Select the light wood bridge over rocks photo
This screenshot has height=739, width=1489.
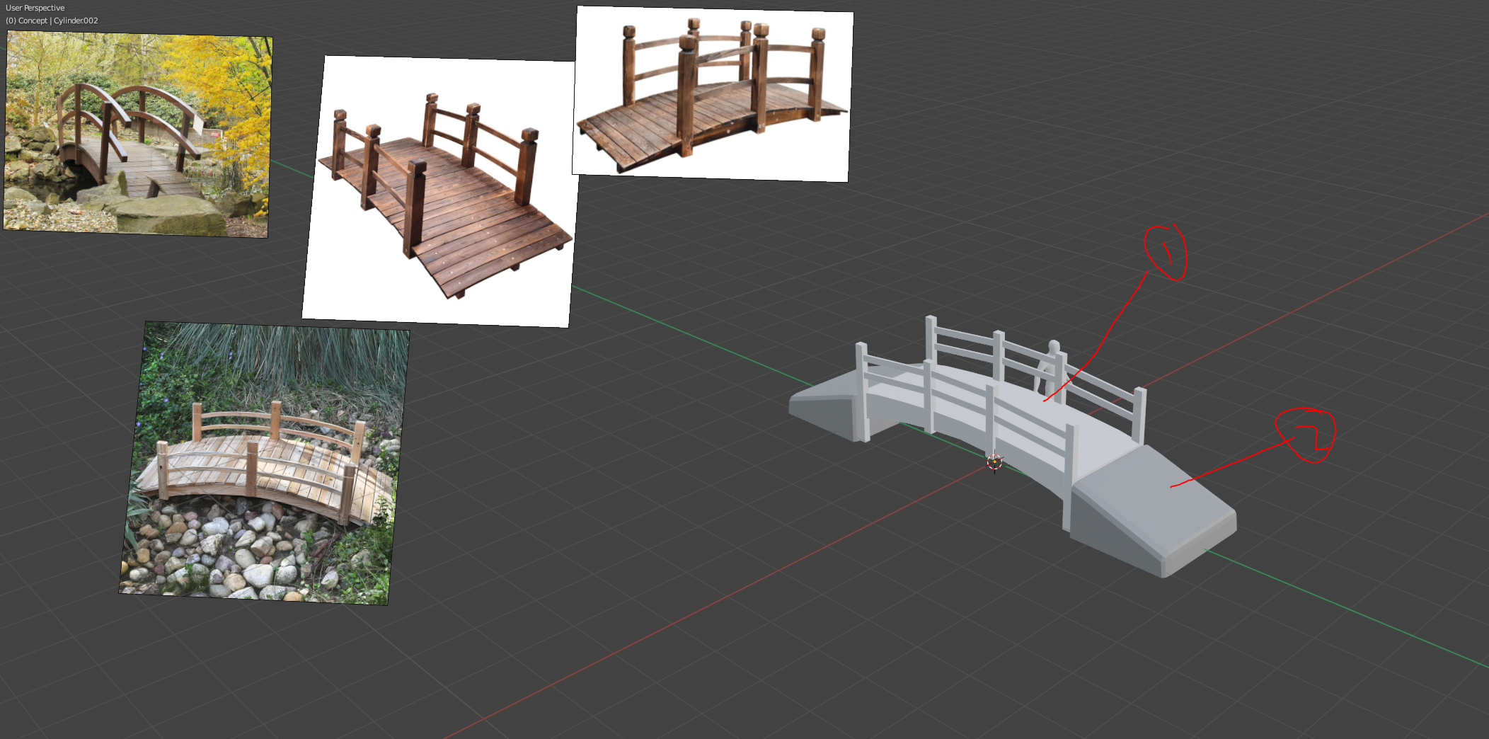pyautogui.click(x=264, y=464)
